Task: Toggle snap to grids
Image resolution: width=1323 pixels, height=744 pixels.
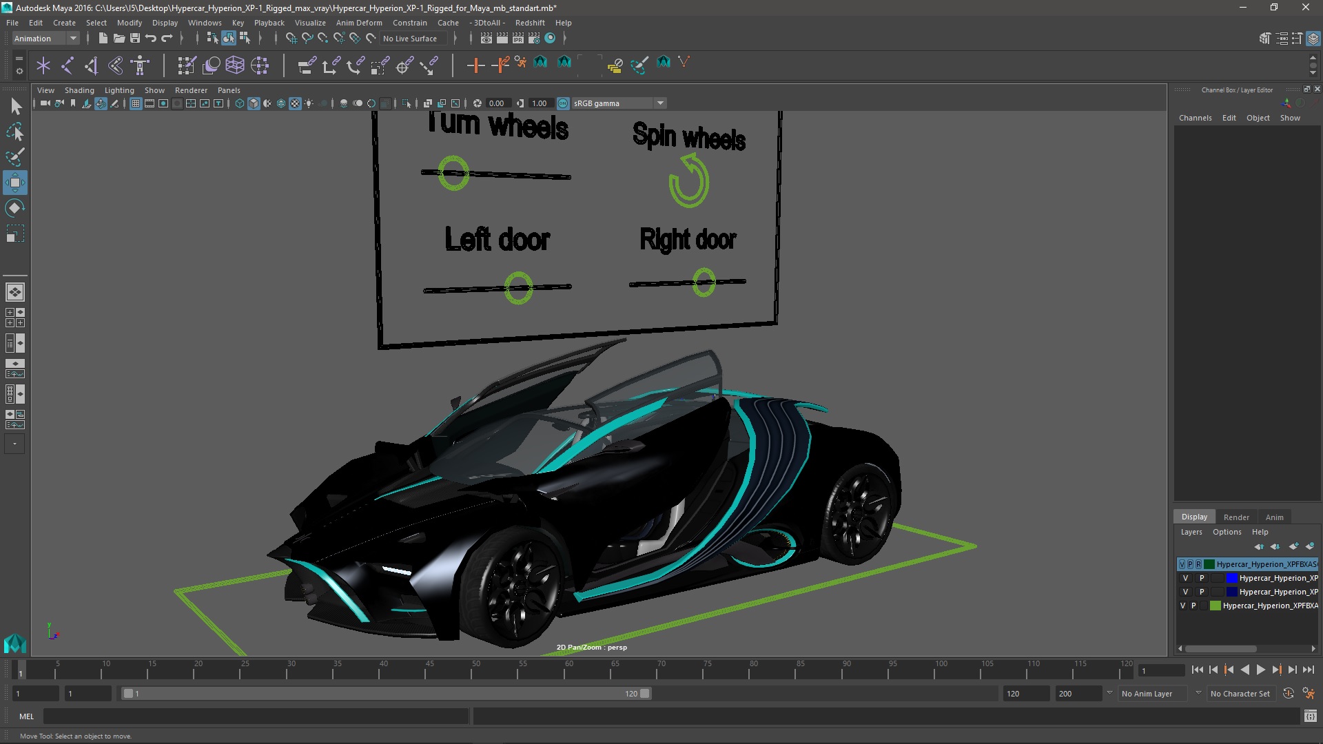Action: (x=291, y=39)
